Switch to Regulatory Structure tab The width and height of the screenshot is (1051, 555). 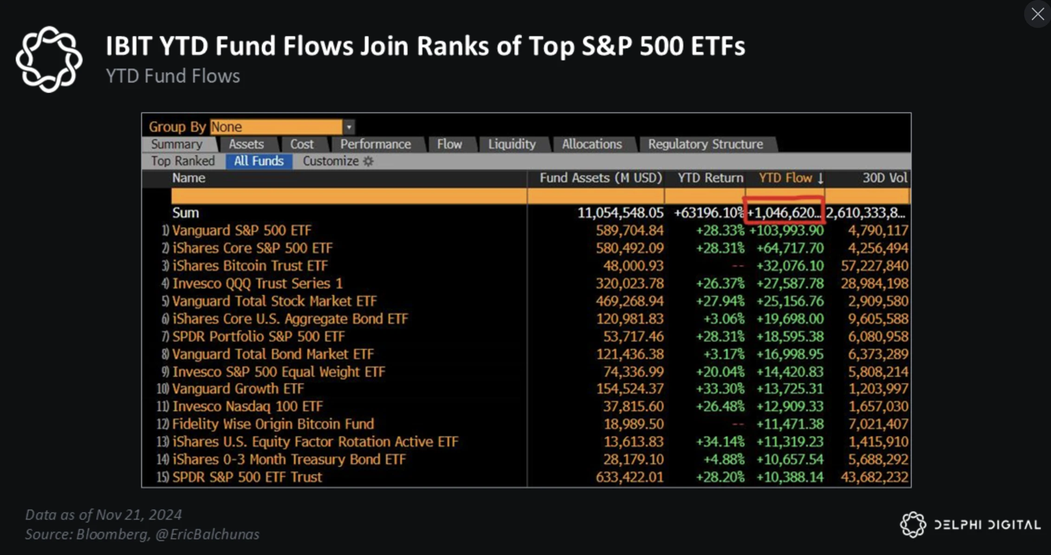[x=705, y=144]
